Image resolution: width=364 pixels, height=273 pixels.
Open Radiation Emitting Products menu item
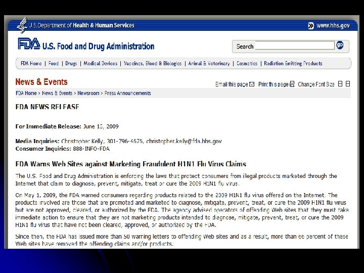coord(293,63)
